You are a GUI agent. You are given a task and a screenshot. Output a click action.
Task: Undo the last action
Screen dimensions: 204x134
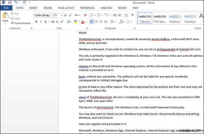point(16,2)
